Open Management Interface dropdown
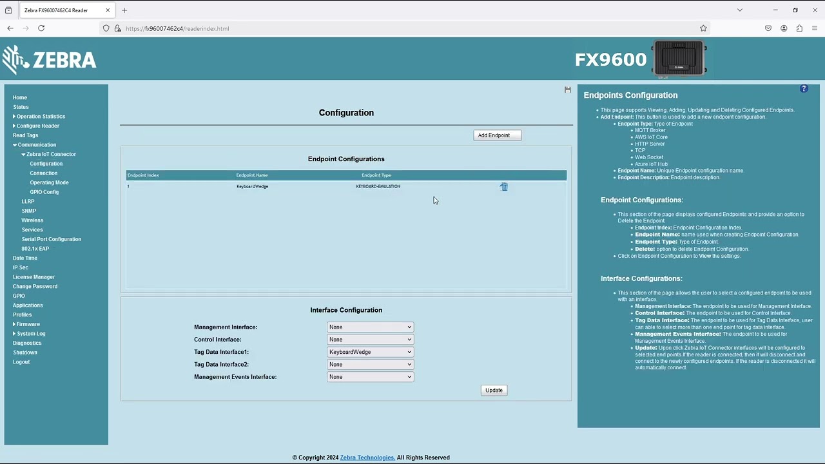 (370, 327)
